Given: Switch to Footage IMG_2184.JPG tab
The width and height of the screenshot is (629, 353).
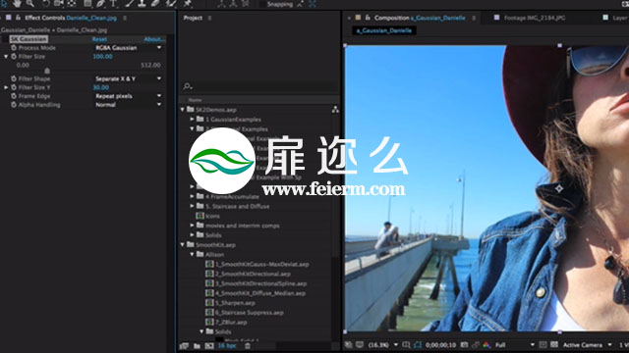Looking at the screenshot, I should (x=535, y=18).
